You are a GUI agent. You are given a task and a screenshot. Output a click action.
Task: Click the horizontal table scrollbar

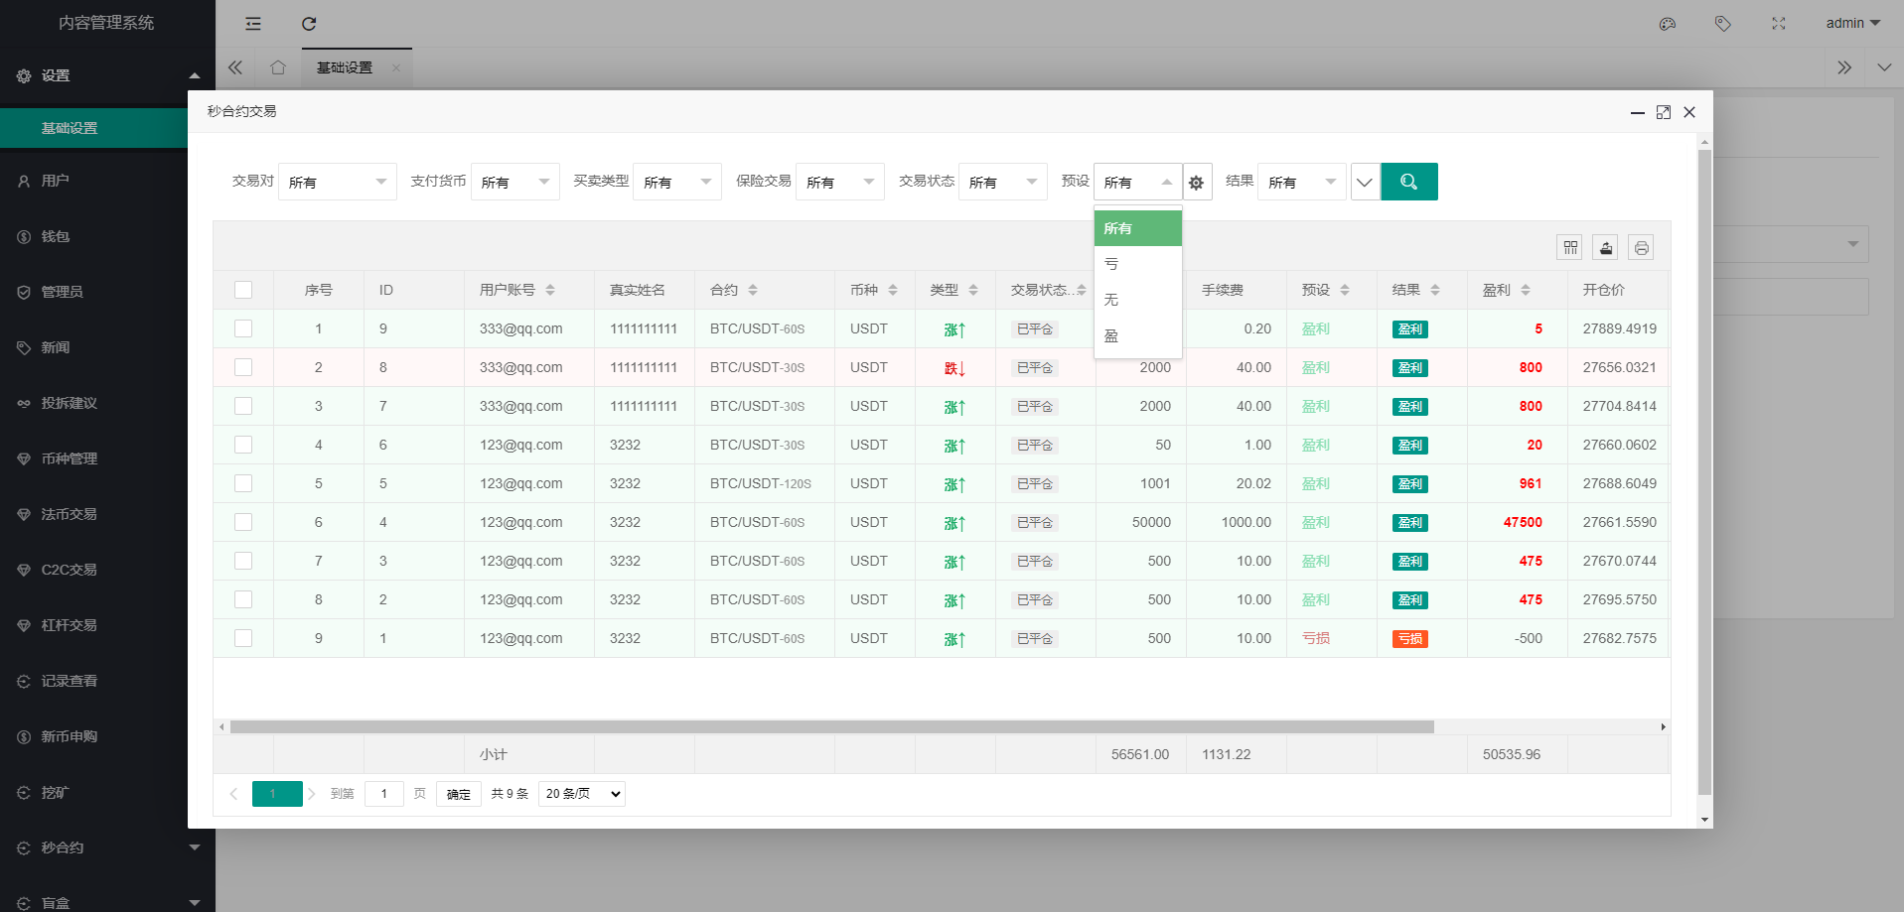(x=831, y=727)
